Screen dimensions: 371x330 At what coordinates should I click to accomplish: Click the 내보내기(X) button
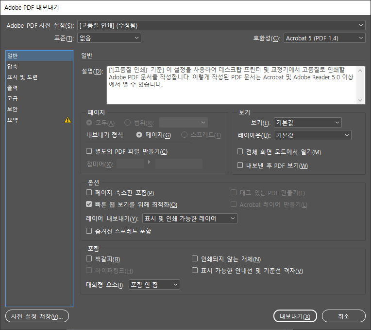coord(295,316)
